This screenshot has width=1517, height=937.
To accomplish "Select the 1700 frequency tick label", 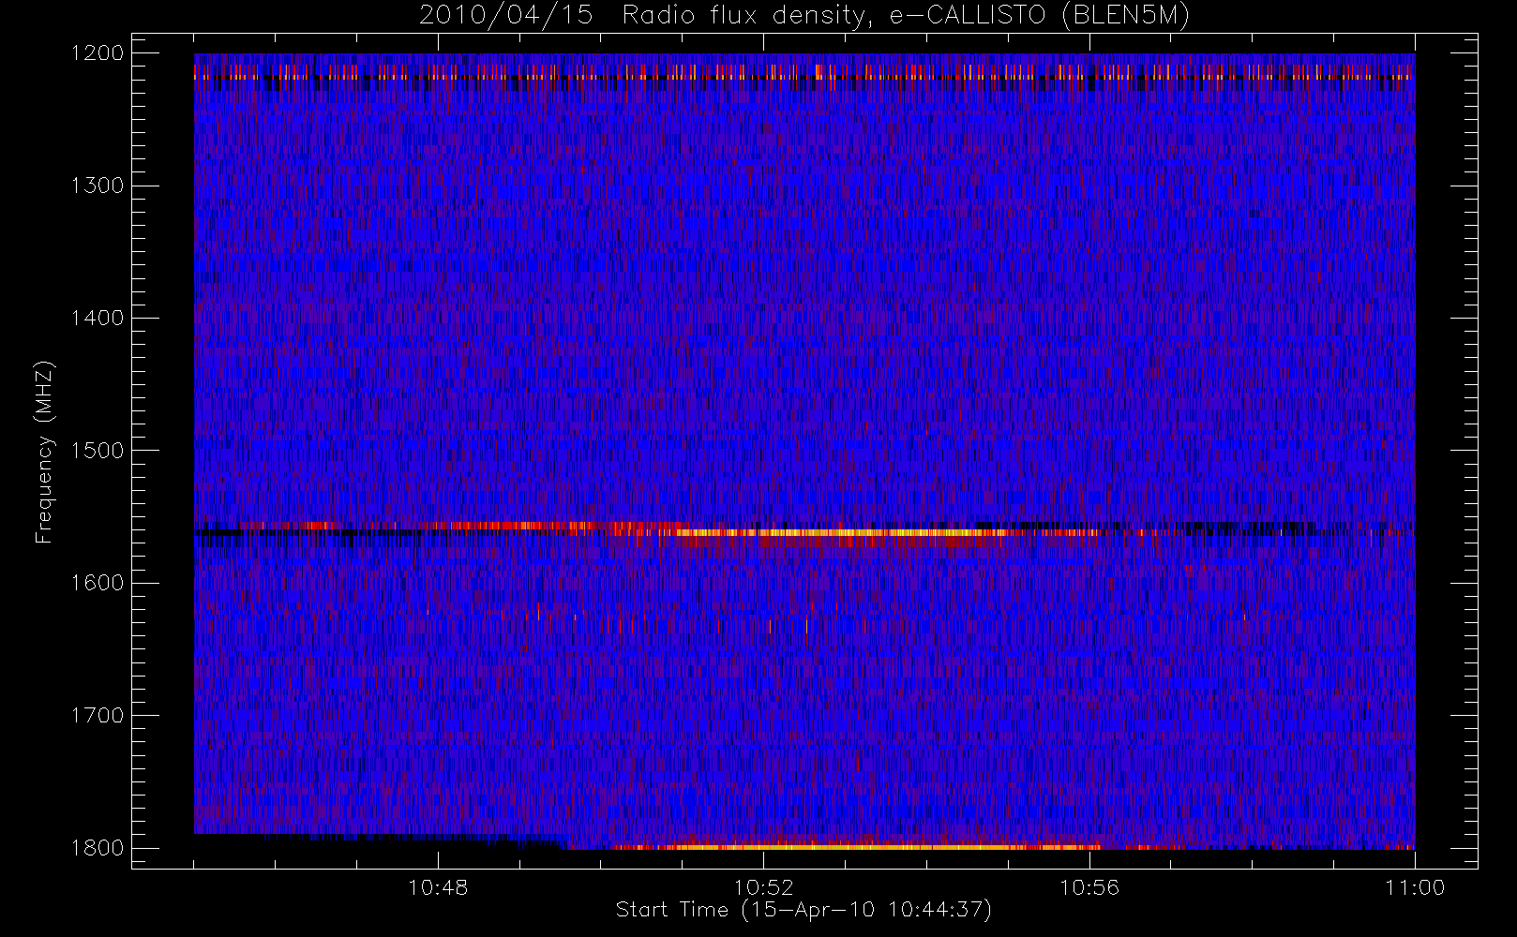I will pyautogui.click(x=98, y=715).
